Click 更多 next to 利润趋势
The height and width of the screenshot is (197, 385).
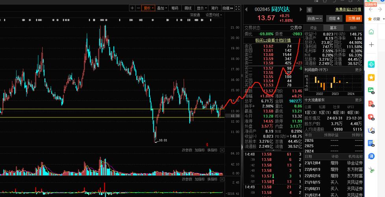[358, 70]
